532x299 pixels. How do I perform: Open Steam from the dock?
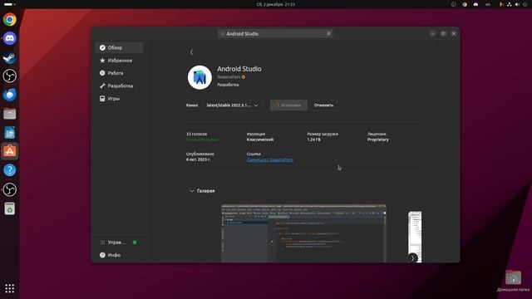(x=9, y=57)
